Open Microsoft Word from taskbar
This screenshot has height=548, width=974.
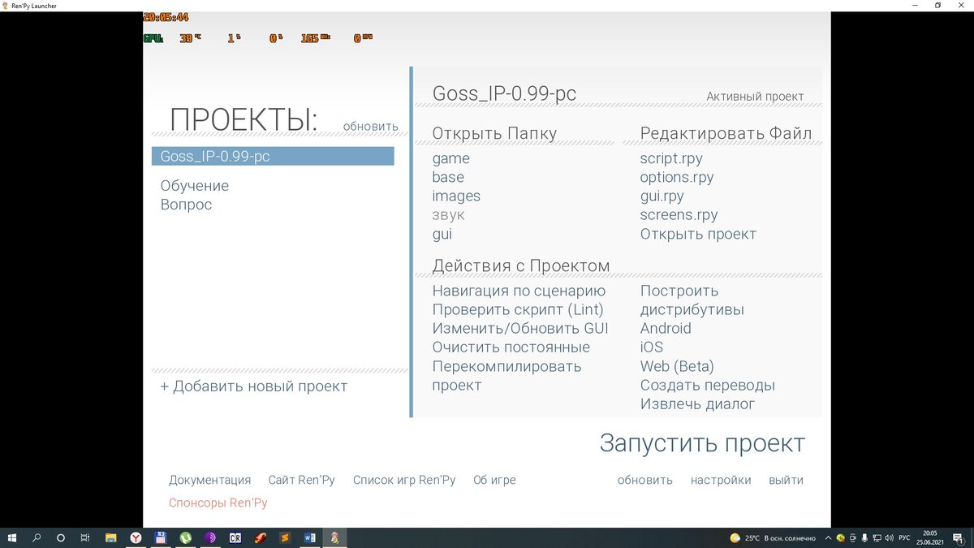tap(309, 537)
